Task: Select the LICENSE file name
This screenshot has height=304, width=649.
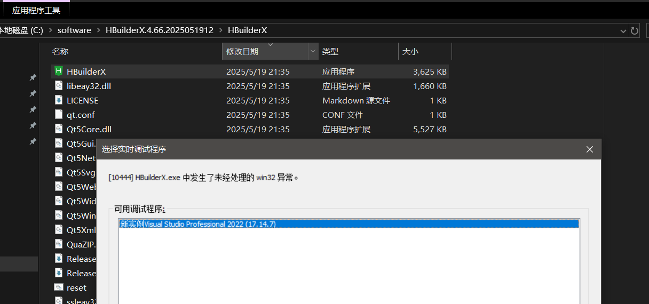Action: click(83, 100)
